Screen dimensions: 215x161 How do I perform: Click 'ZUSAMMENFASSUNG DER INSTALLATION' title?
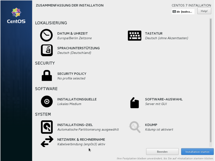70,5
